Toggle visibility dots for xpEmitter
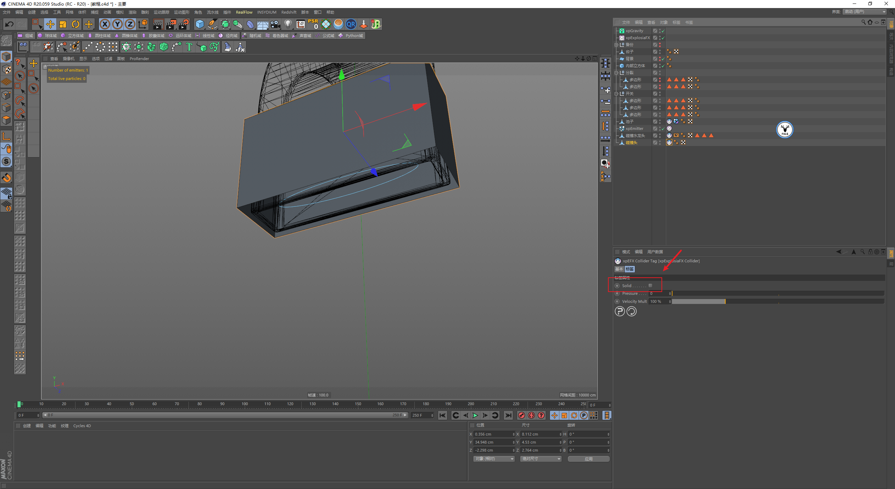 click(660, 129)
